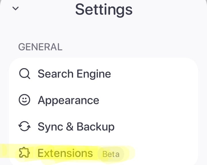This screenshot has height=165, width=207.
Task: Tap the word 'Appearance'
Action: tap(68, 100)
